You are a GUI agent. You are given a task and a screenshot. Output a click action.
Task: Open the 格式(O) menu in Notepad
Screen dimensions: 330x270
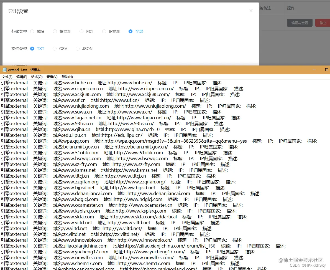(37, 77)
